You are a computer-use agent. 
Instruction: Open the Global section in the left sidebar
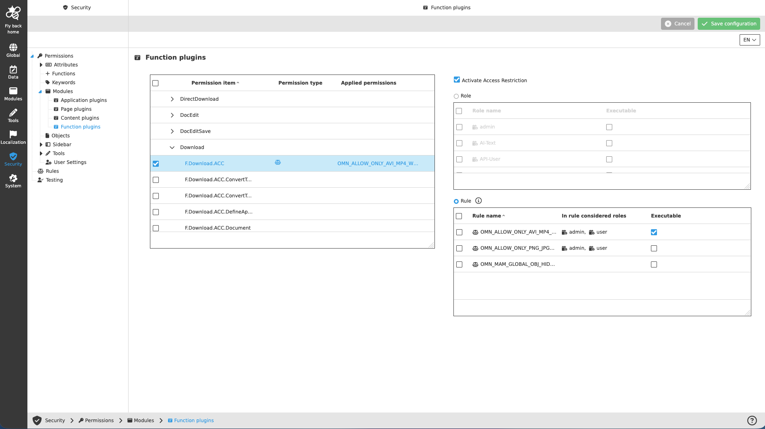click(13, 48)
